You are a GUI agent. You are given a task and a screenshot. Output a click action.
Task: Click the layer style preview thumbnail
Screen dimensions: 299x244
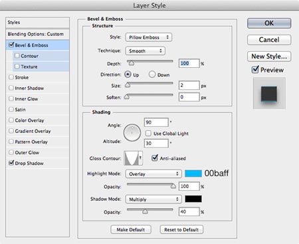click(x=269, y=93)
